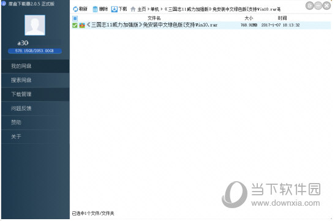
Task: Open 问题反馈 in the sidebar
Action: tap(36, 108)
